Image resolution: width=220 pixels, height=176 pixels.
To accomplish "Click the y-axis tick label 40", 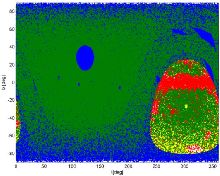I will 11,47.
